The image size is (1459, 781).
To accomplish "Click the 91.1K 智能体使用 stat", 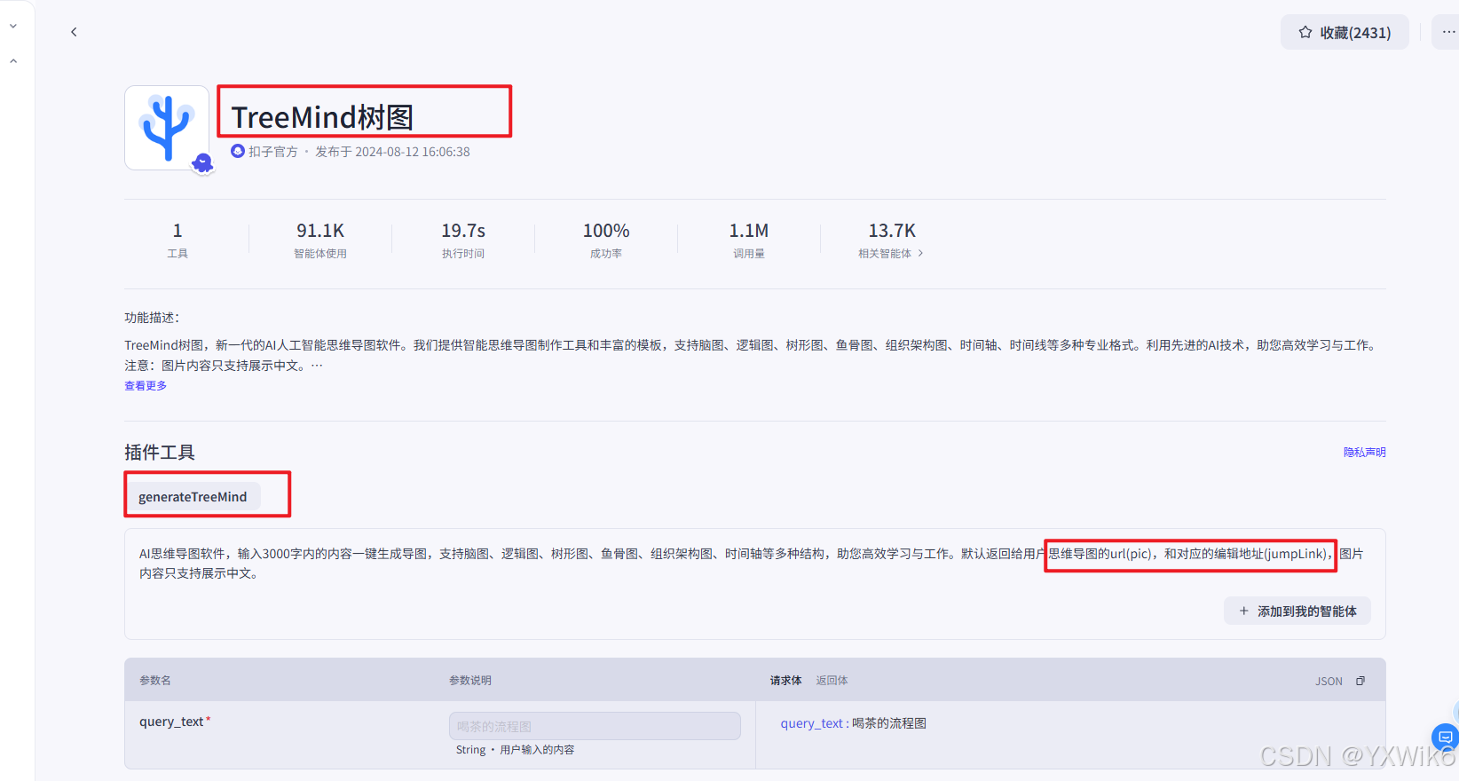I will [320, 240].
